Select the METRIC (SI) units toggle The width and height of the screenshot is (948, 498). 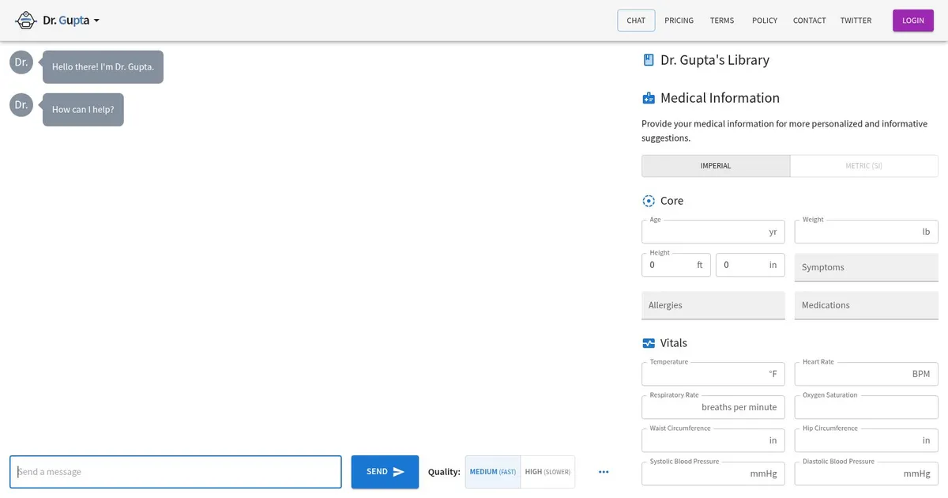click(x=864, y=166)
